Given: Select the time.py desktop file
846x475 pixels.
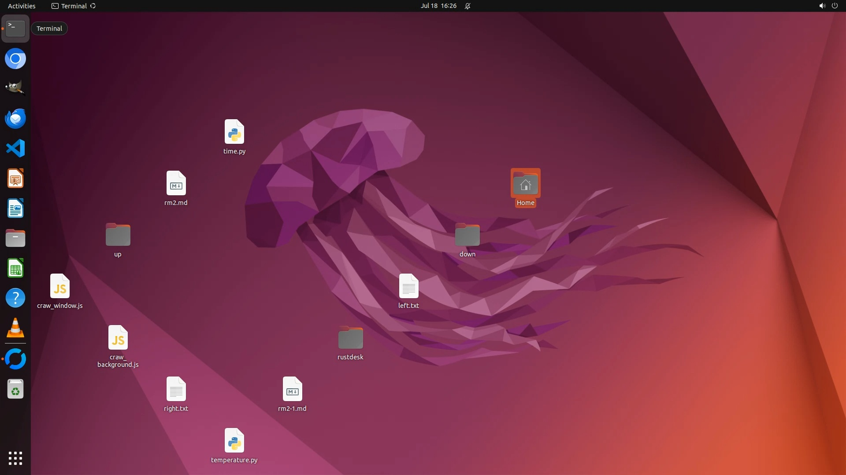Looking at the screenshot, I should pyautogui.click(x=234, y=132).
